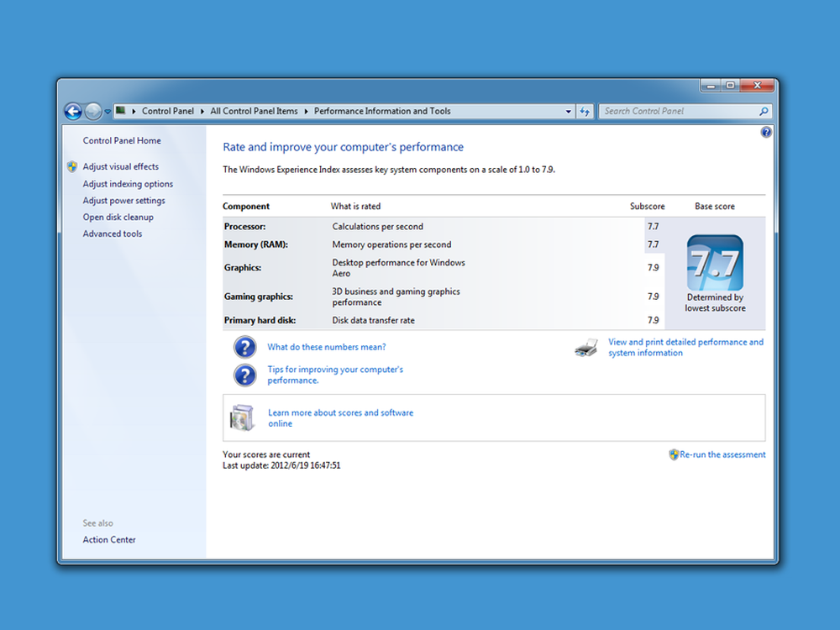Refresh the page with the refresh button
This screenshot has width=840, height=630.
(x=585, y=112)
